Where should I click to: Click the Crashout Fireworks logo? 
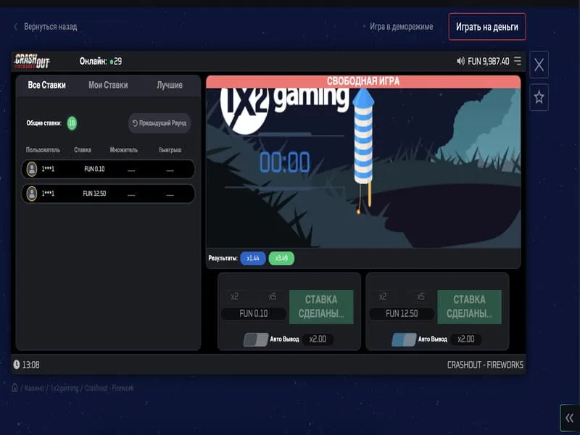32,61
